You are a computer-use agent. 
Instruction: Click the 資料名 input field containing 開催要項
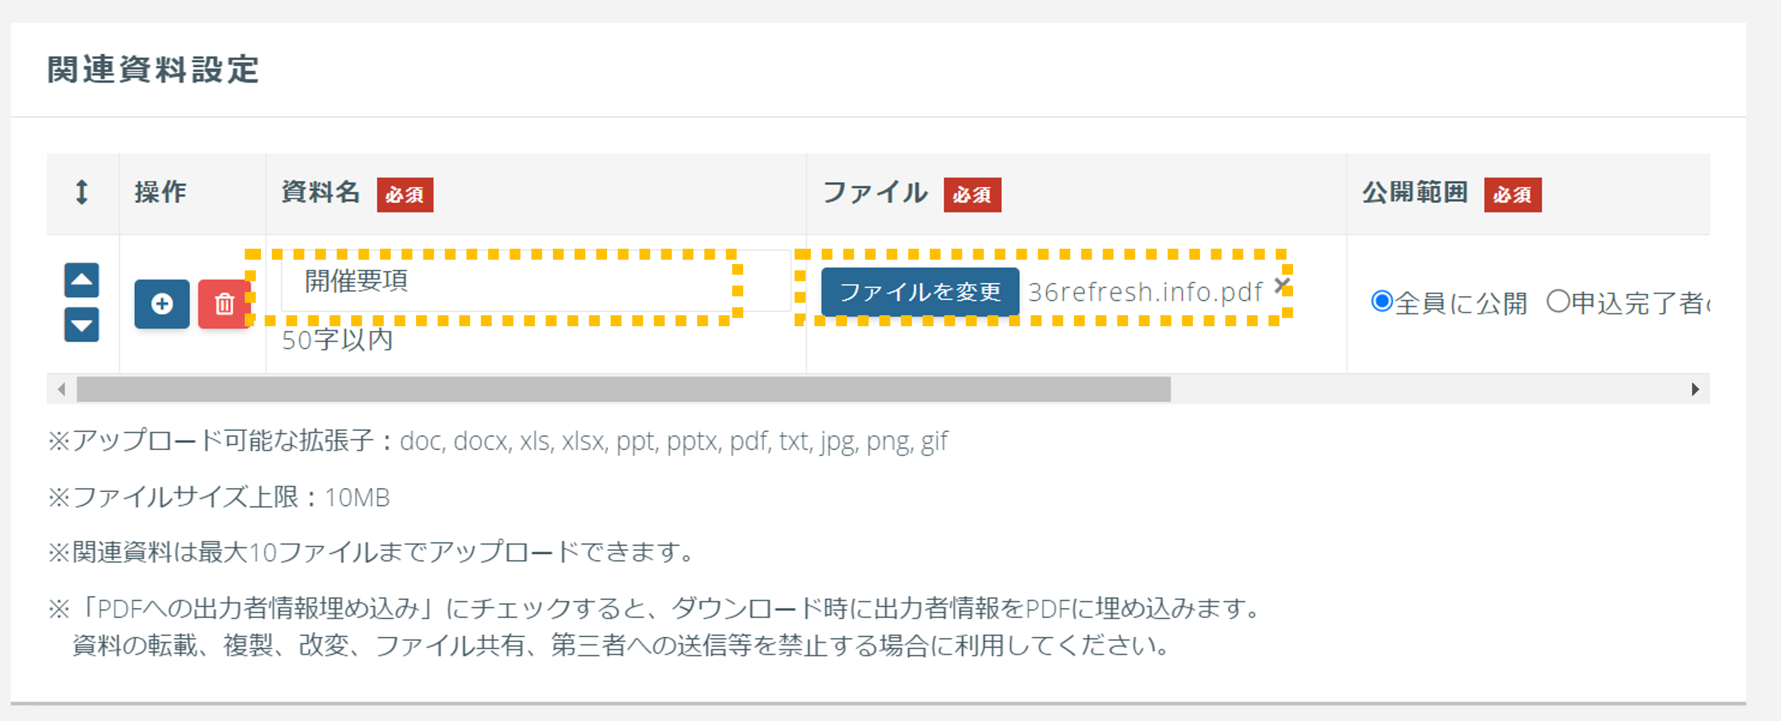pos(536,281)
